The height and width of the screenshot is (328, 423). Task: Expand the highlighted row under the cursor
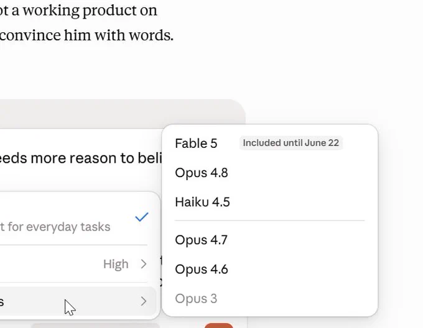click(78, 301)
